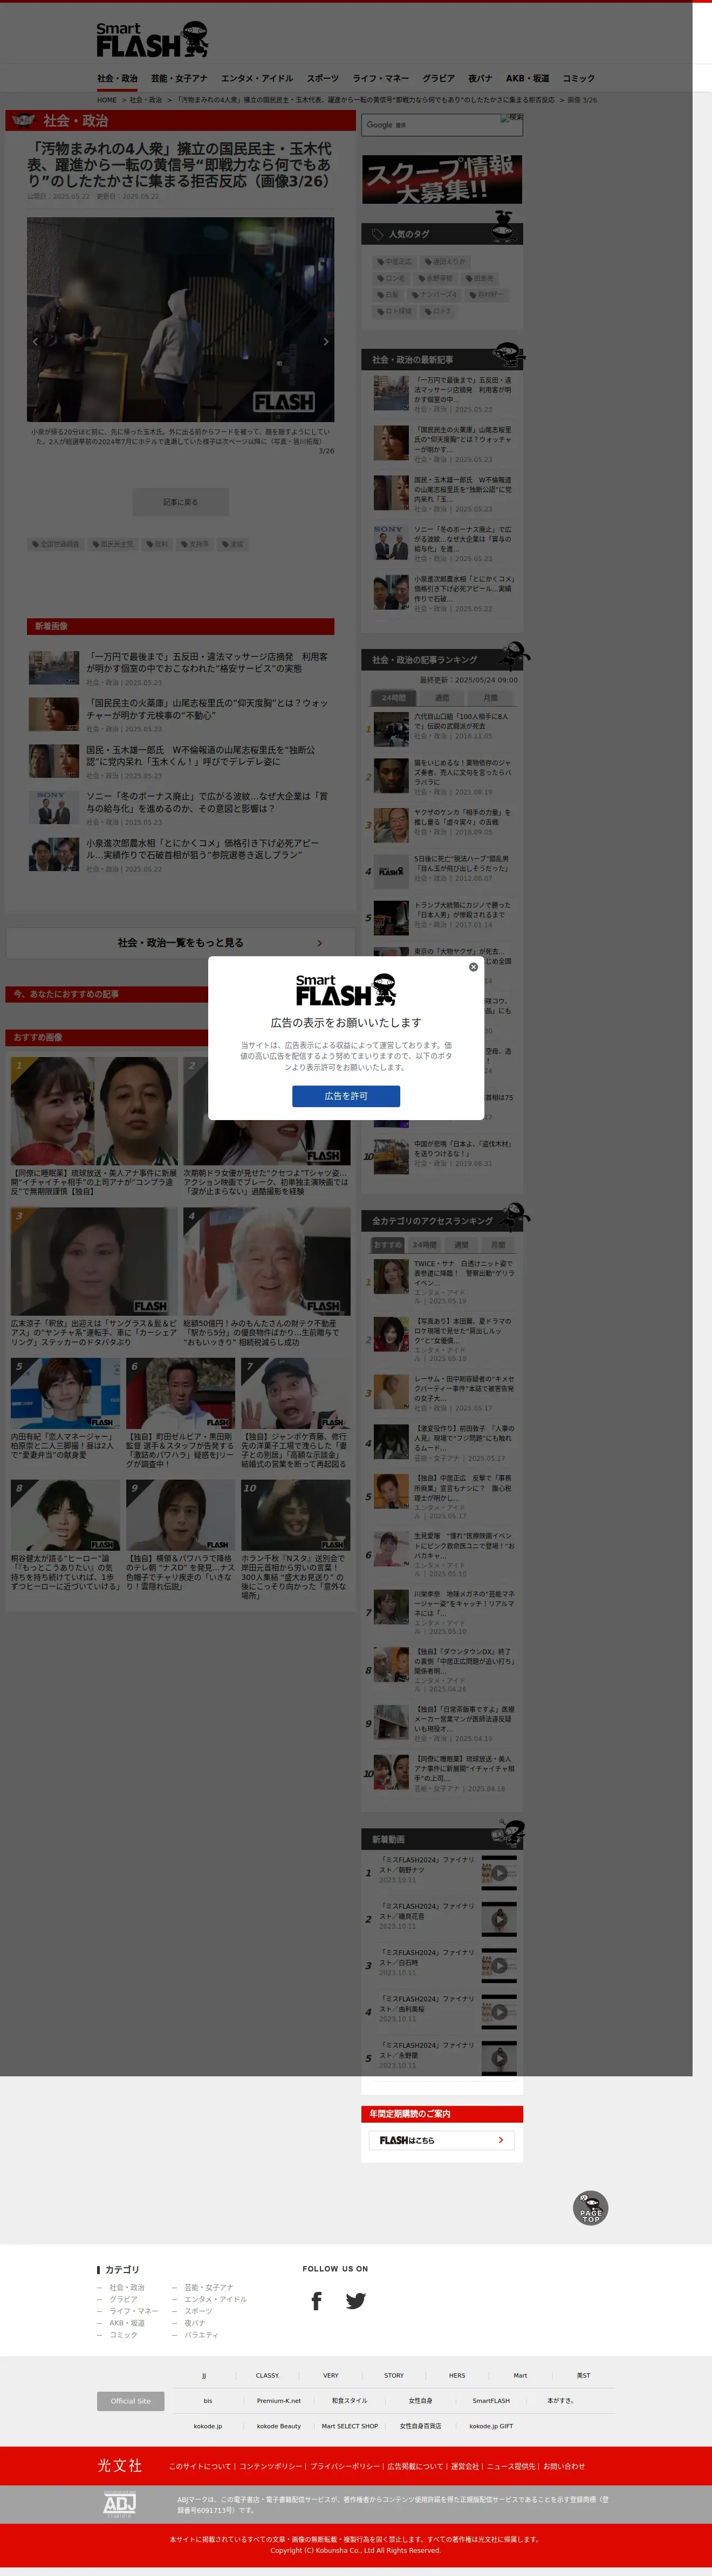Open ライフ・マネー footer category link

click(x=134, y=2311)
